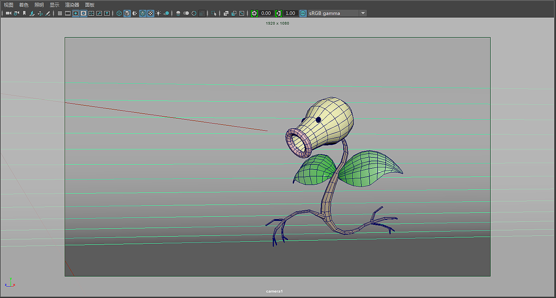The width and height of the screenshot is (556, 298).
Task: Click the exposure aperture icon
Action: click(255, 13)
